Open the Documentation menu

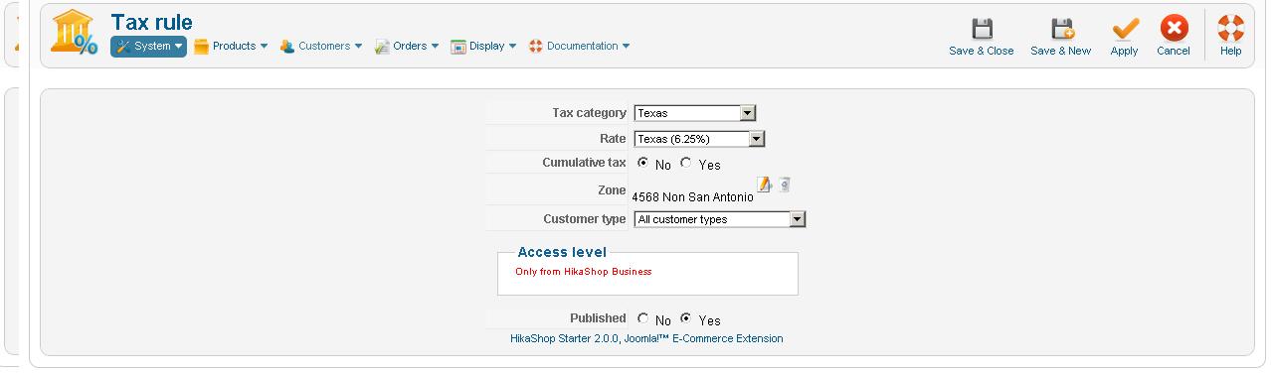tap(579, 46)
